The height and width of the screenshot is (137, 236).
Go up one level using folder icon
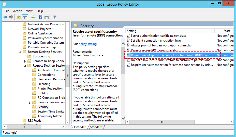pos(19,17)
